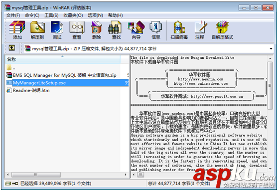Click file list horizontal scrollbar left arrow
This screenshot has height=191, width=278.
(8, 175)
